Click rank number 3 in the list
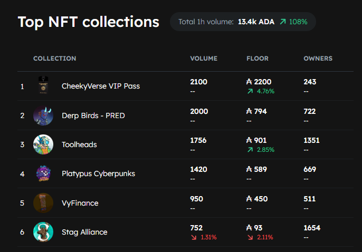Screen dimensions: 362x252 [22, 144]
